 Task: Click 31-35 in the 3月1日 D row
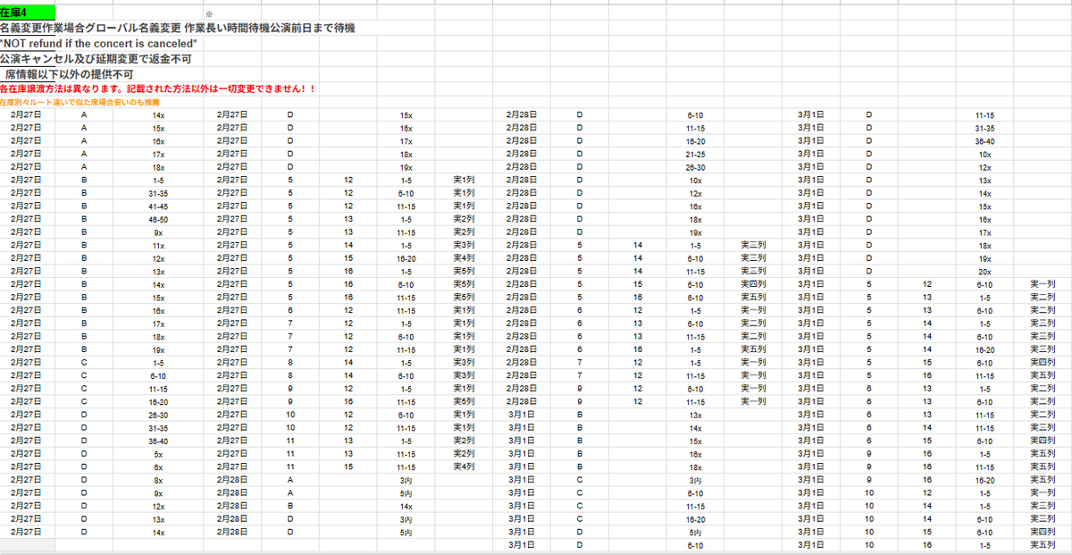point(984,128)
